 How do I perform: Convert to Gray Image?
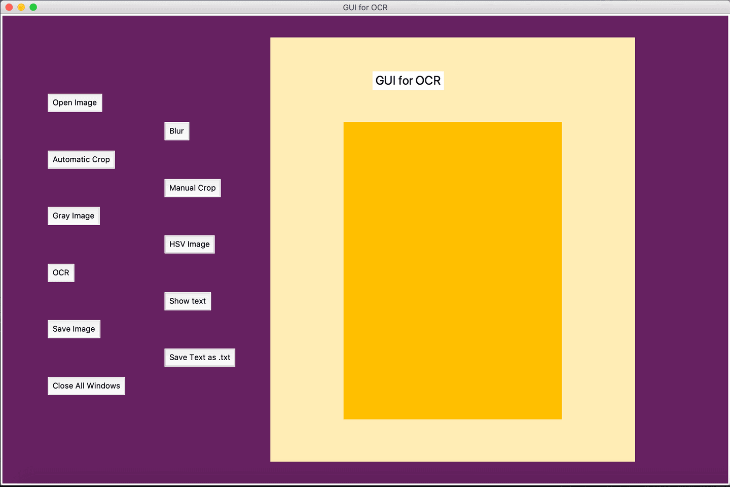(74, 216)
